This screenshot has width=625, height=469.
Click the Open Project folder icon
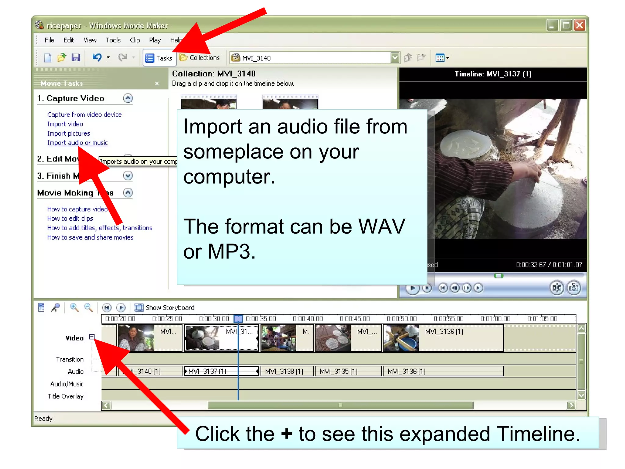click(x=62, y=57)
